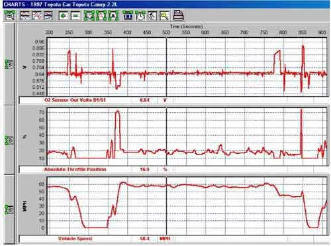
Task: Select the Vehicle Speed parameter label
Action: point(75,239)
